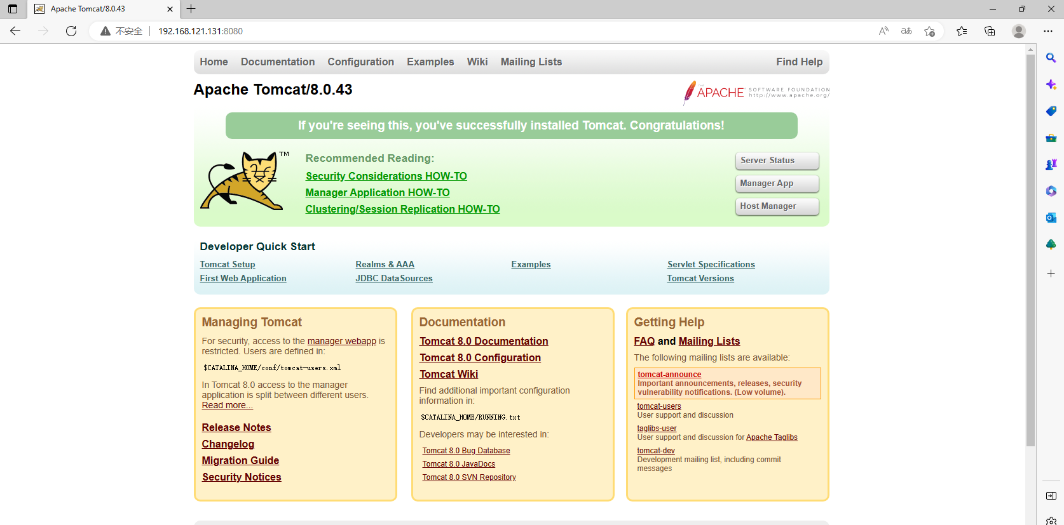Click the not-secure warning triangle icon

(x=106, y=31)
